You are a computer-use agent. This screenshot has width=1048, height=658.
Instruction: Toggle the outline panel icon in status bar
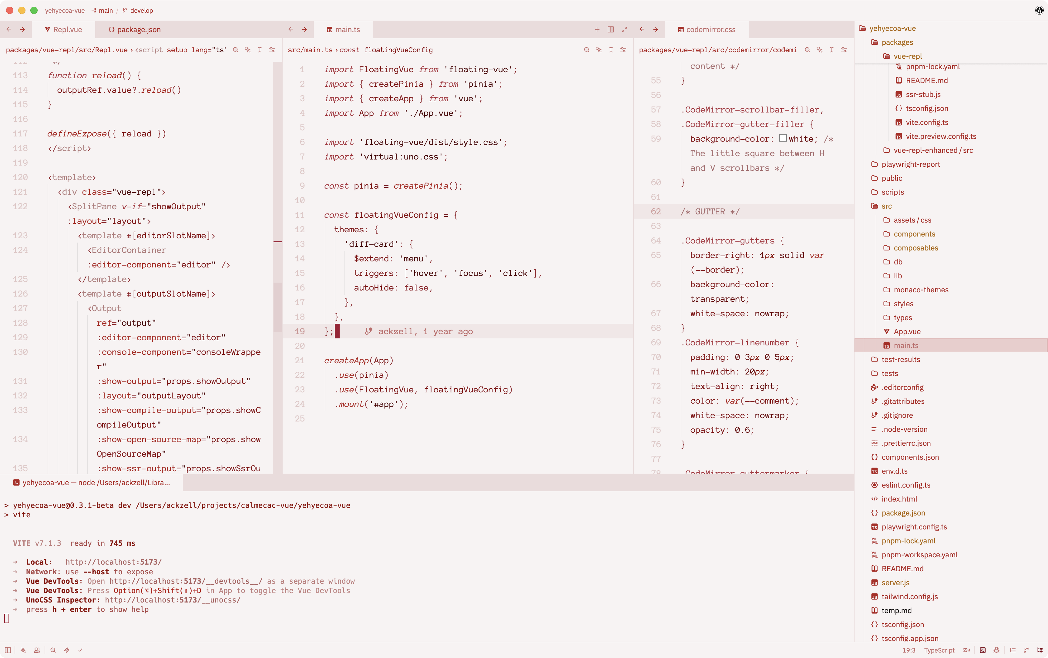1013,650
